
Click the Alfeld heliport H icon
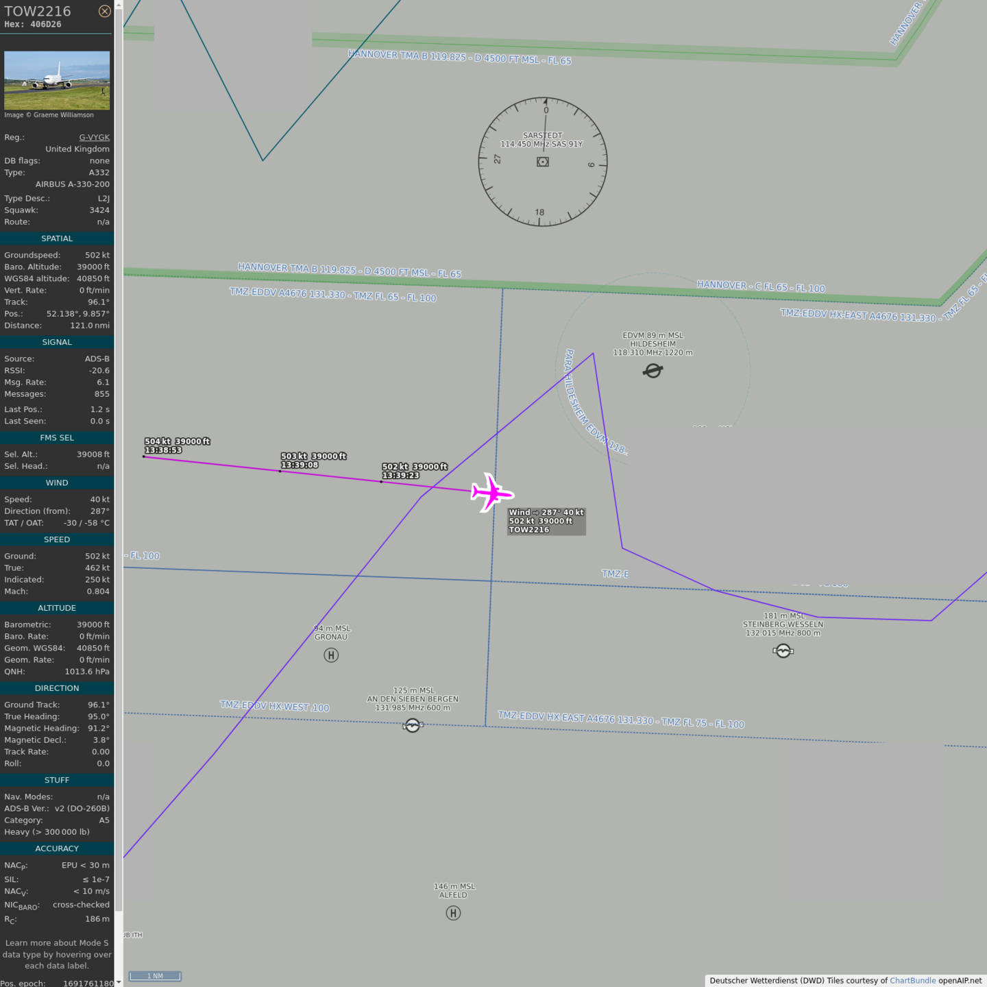453,913
